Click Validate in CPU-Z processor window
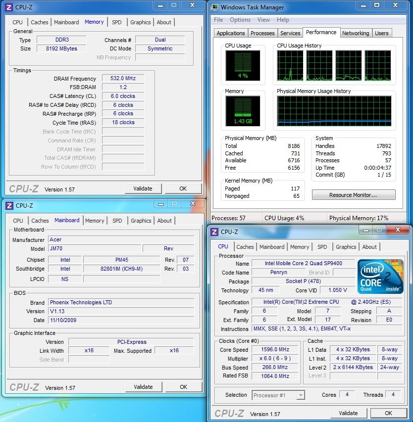 pyautogui.click(x=348, y=413)
